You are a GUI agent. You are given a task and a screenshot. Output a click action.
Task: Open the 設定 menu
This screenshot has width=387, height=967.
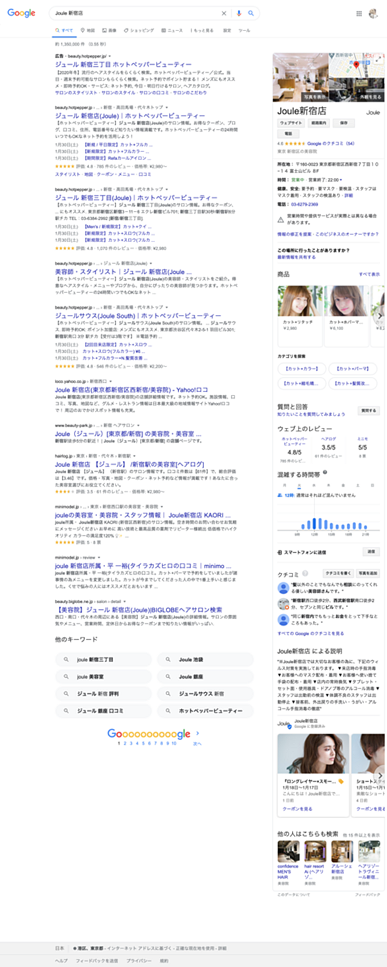pyautogui.click(x=227, y=30)
